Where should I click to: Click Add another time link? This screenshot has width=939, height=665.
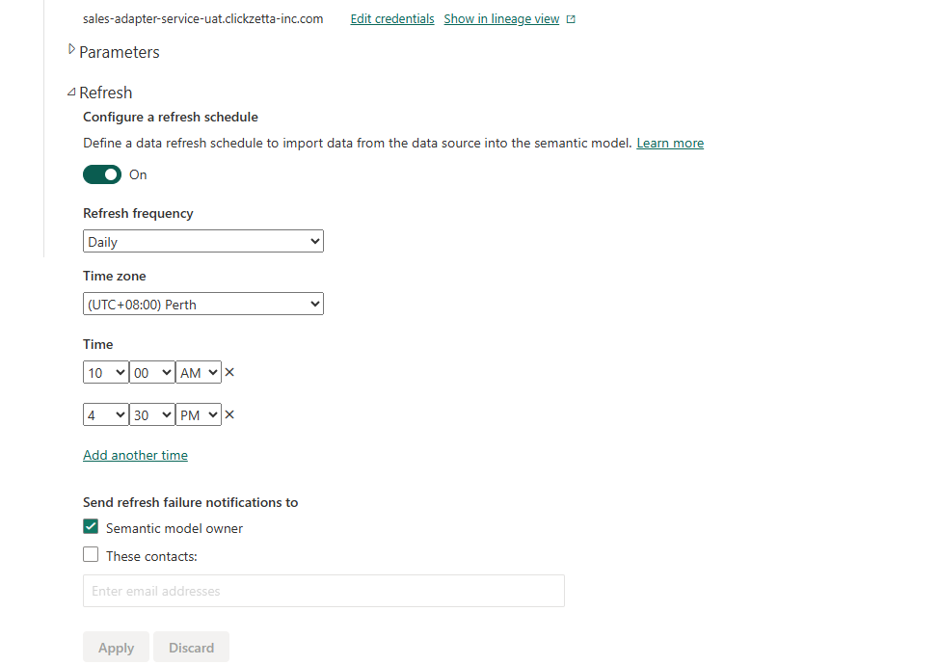pyautogui.click(x=135, y=455)
